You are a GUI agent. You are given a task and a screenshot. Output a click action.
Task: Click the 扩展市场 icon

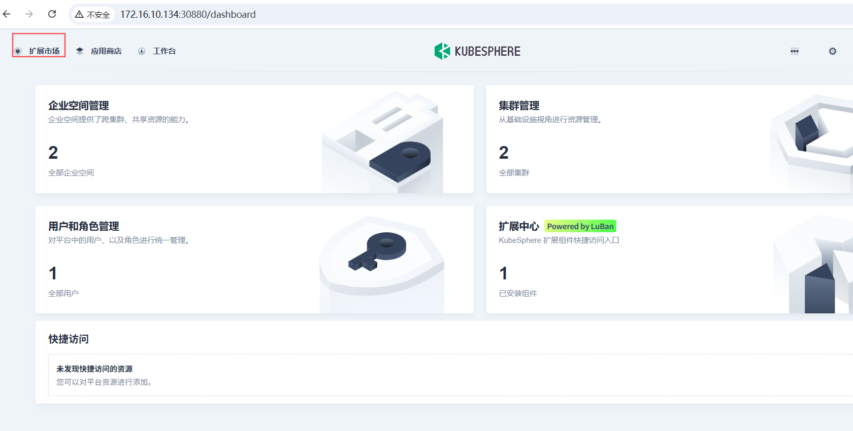[x=18, y=51]
